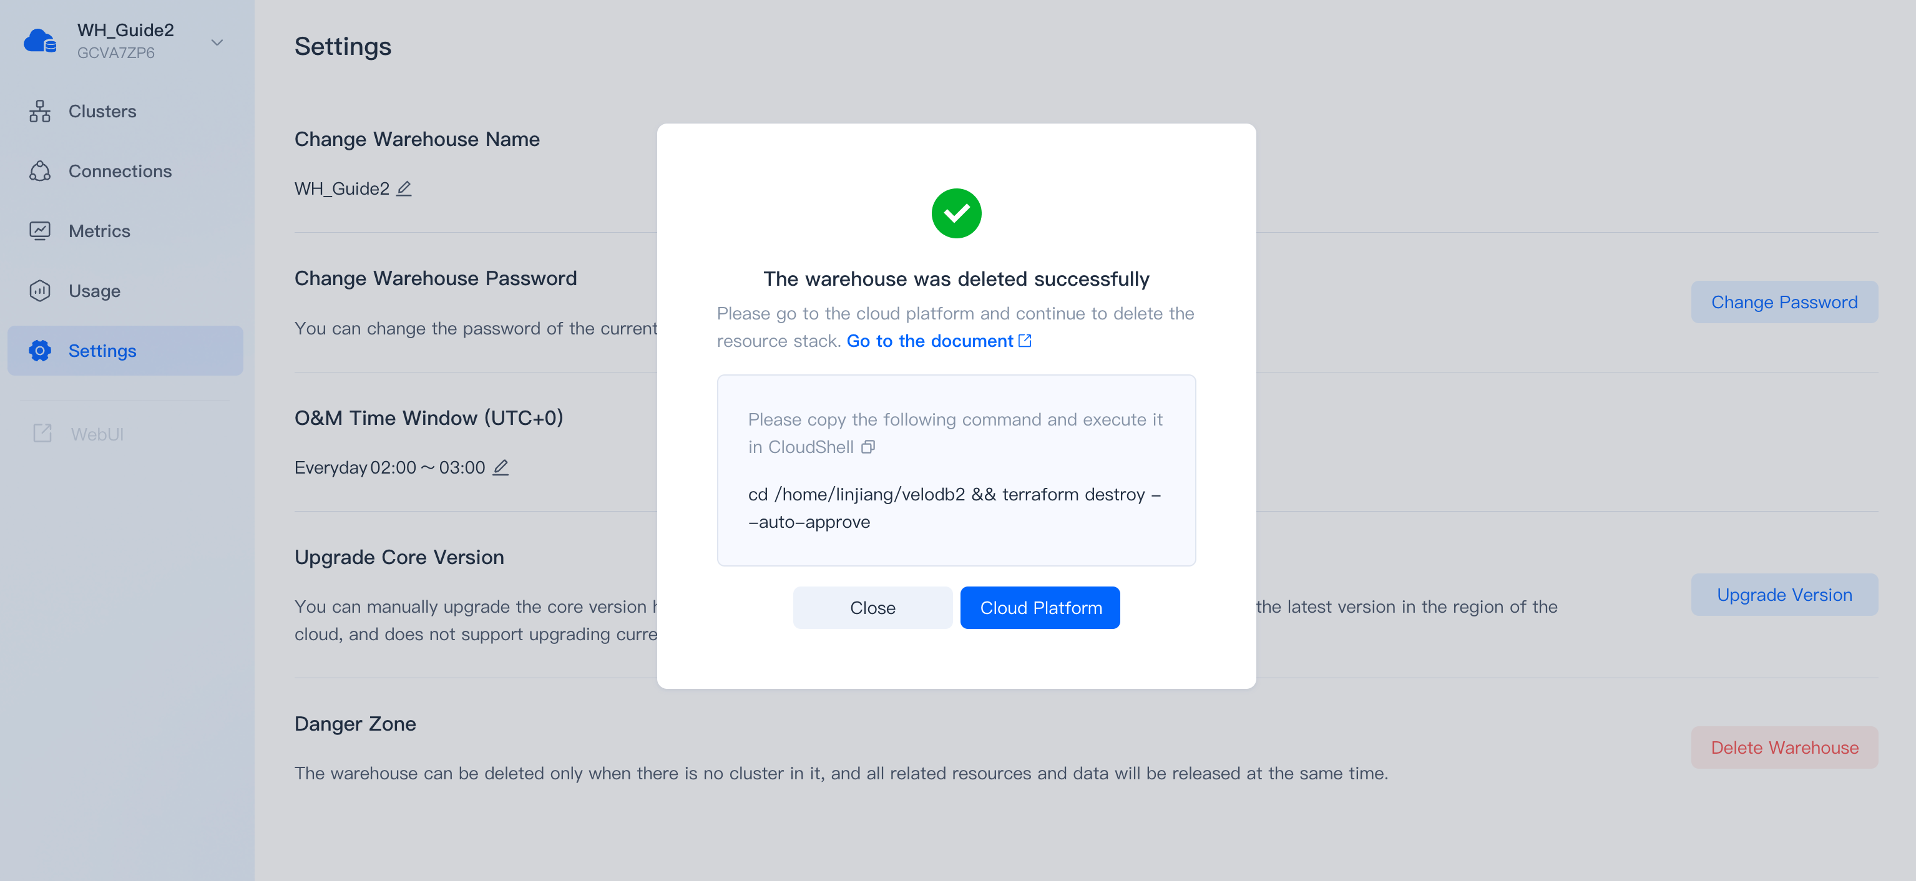Click the Upgrade Version button
This screenshot has height=881, width=1916.
point(1784,595)
